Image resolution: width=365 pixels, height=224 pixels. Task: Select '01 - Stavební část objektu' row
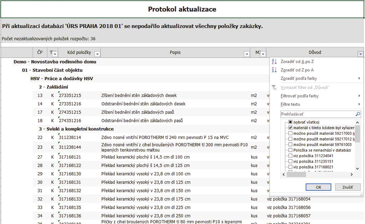pos(52,70)
